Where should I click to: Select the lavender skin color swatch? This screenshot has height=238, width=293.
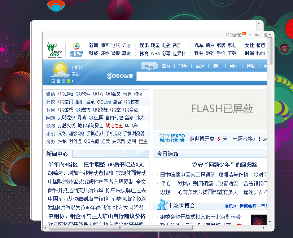coord(58,81)
